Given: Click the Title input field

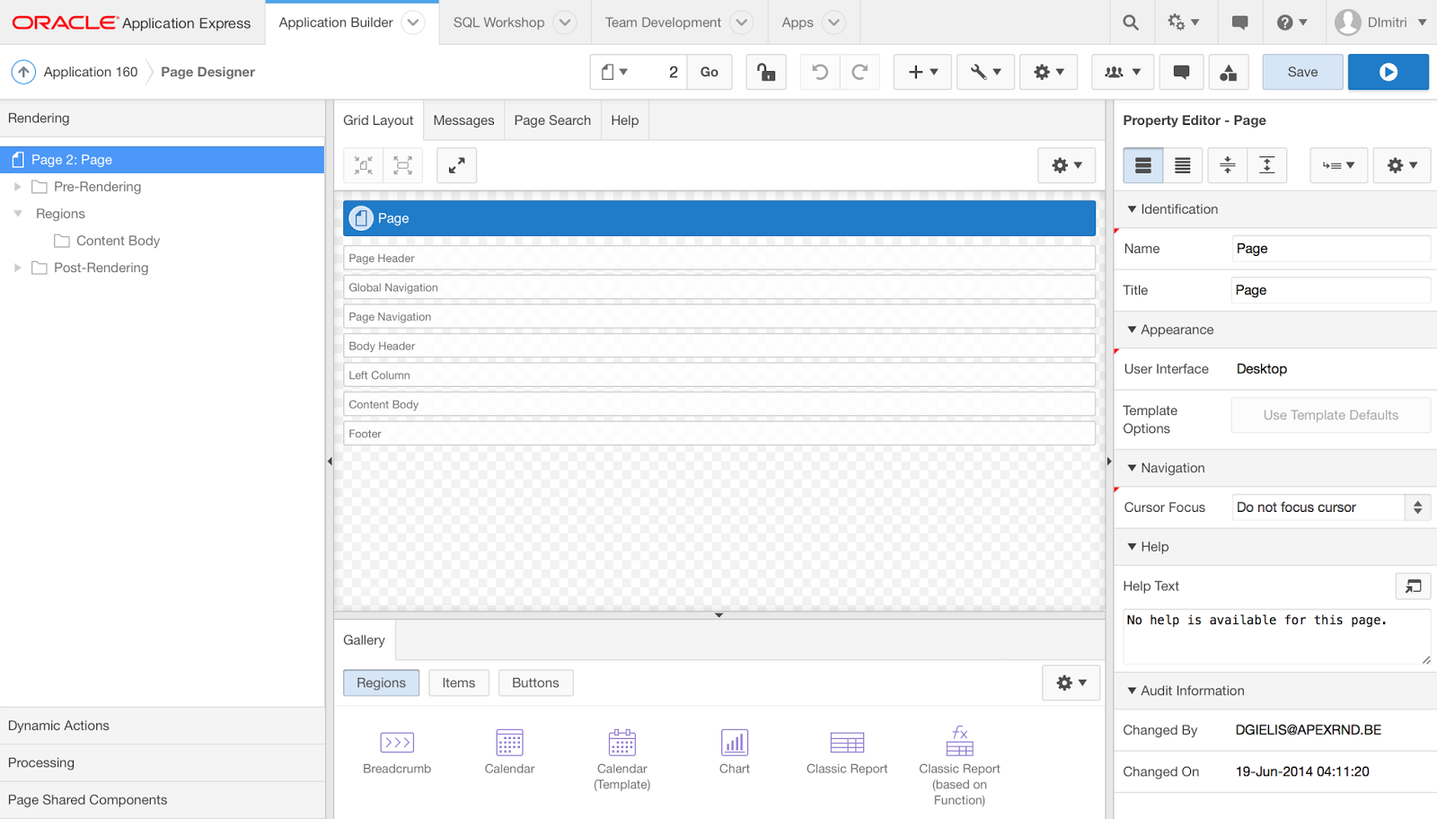Looking at the screenshot, I should coord(1331,290).
